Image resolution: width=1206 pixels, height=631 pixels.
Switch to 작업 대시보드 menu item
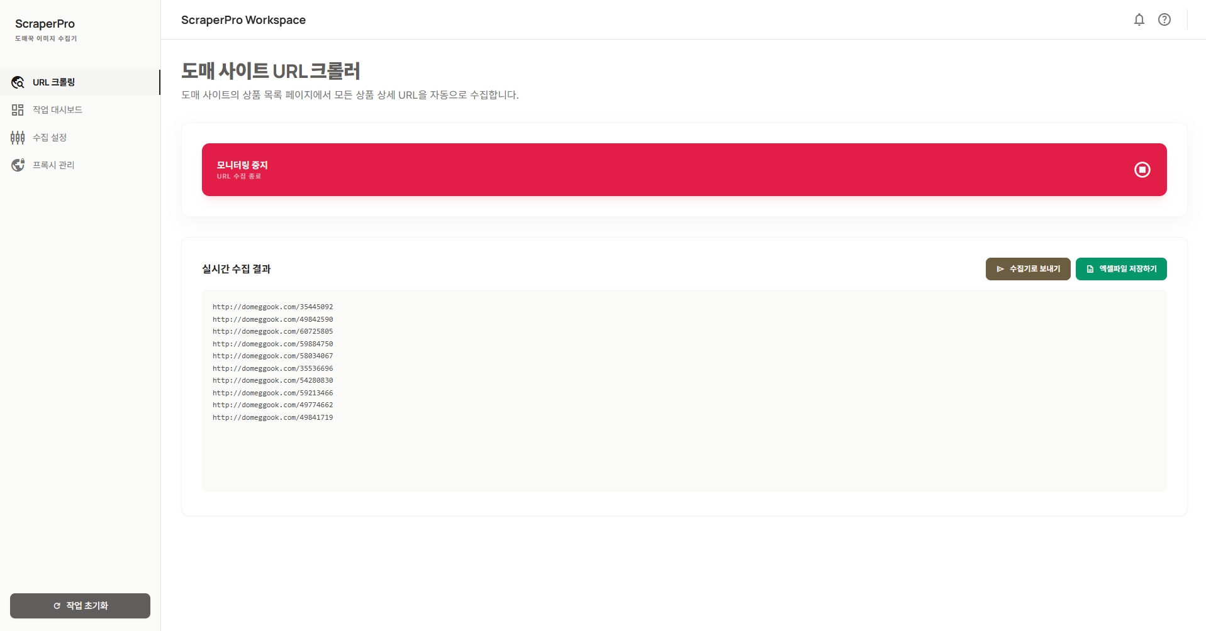(x=57, y=109)
